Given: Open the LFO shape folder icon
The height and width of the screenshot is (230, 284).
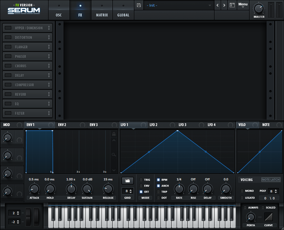Looking at the screenshot, I should pyautogui.click(x=127, y=181).
